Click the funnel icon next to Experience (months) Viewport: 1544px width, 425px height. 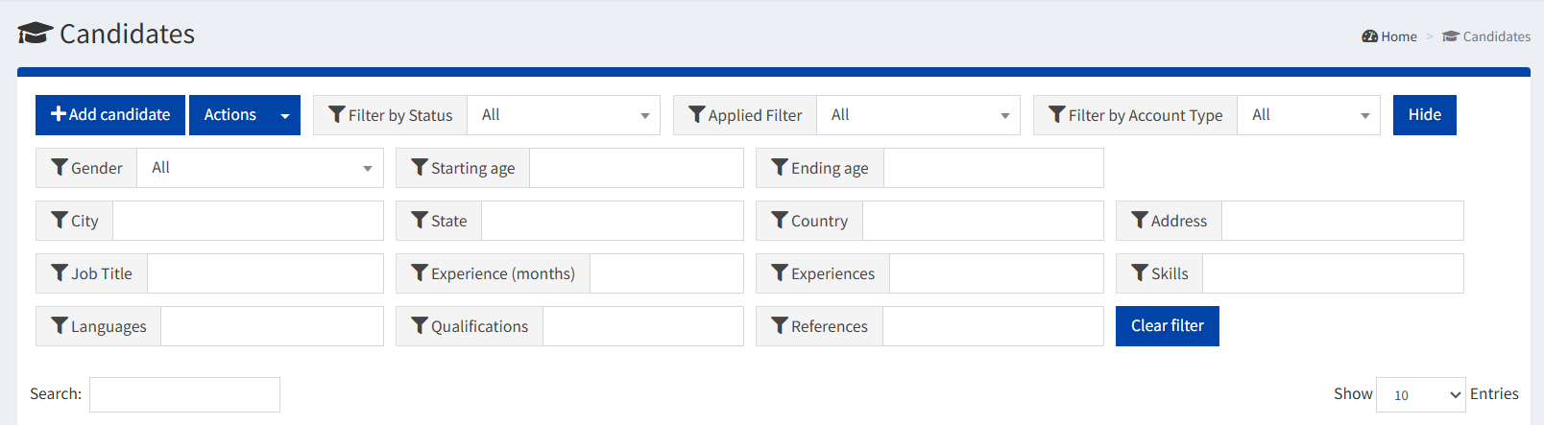click(420, 272)
